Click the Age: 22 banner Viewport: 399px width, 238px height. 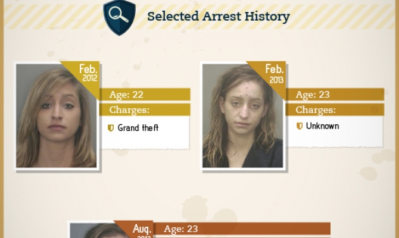(x=145, y=95)
